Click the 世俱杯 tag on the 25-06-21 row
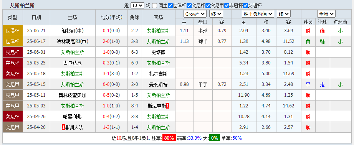The height and width of the screenshot is (145, 354). point(12,31)
